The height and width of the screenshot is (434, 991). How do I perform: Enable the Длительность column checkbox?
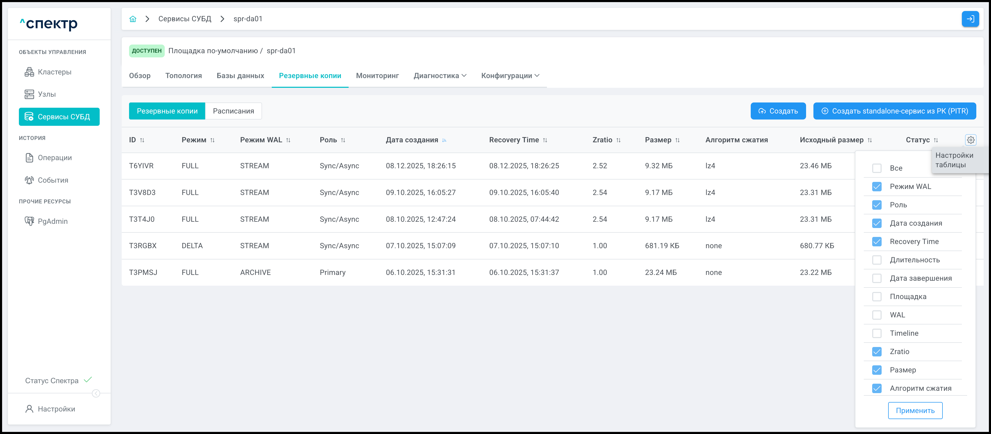877,260
